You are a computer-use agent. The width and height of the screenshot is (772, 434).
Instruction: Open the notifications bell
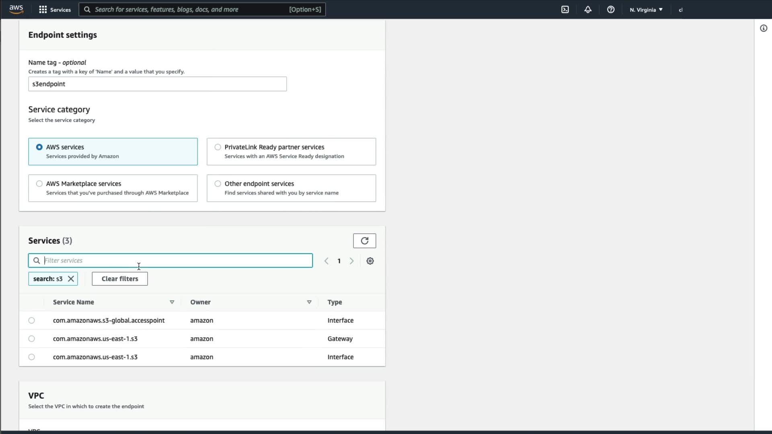(588, 10)
